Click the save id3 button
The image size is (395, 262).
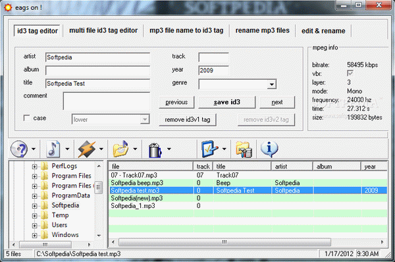click(x=227, y=102)
